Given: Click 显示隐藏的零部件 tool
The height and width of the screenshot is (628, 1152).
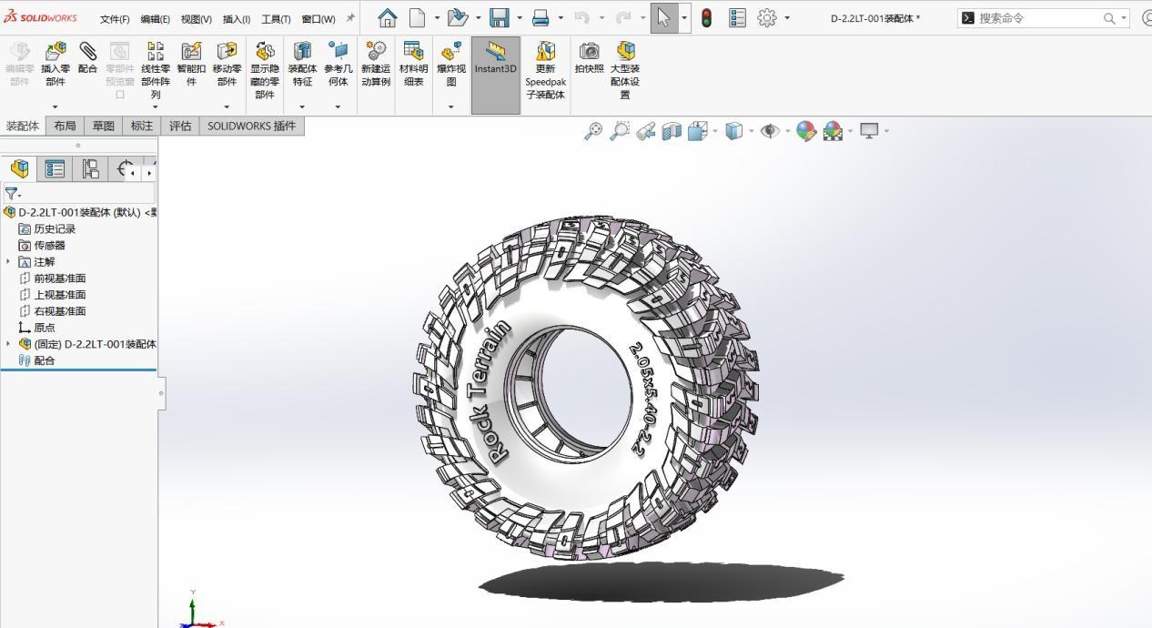Looking at the screenshot, I should coord(265,70).
